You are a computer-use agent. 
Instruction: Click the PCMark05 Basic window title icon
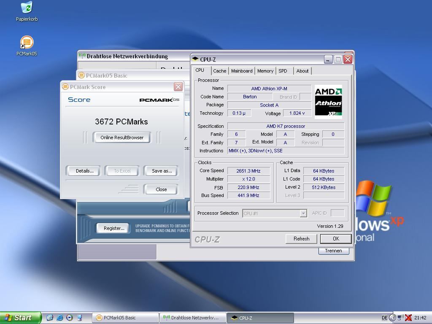coord(81,75)
